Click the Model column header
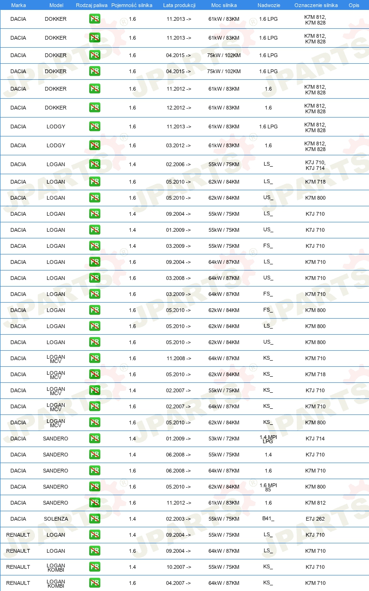 56,5
